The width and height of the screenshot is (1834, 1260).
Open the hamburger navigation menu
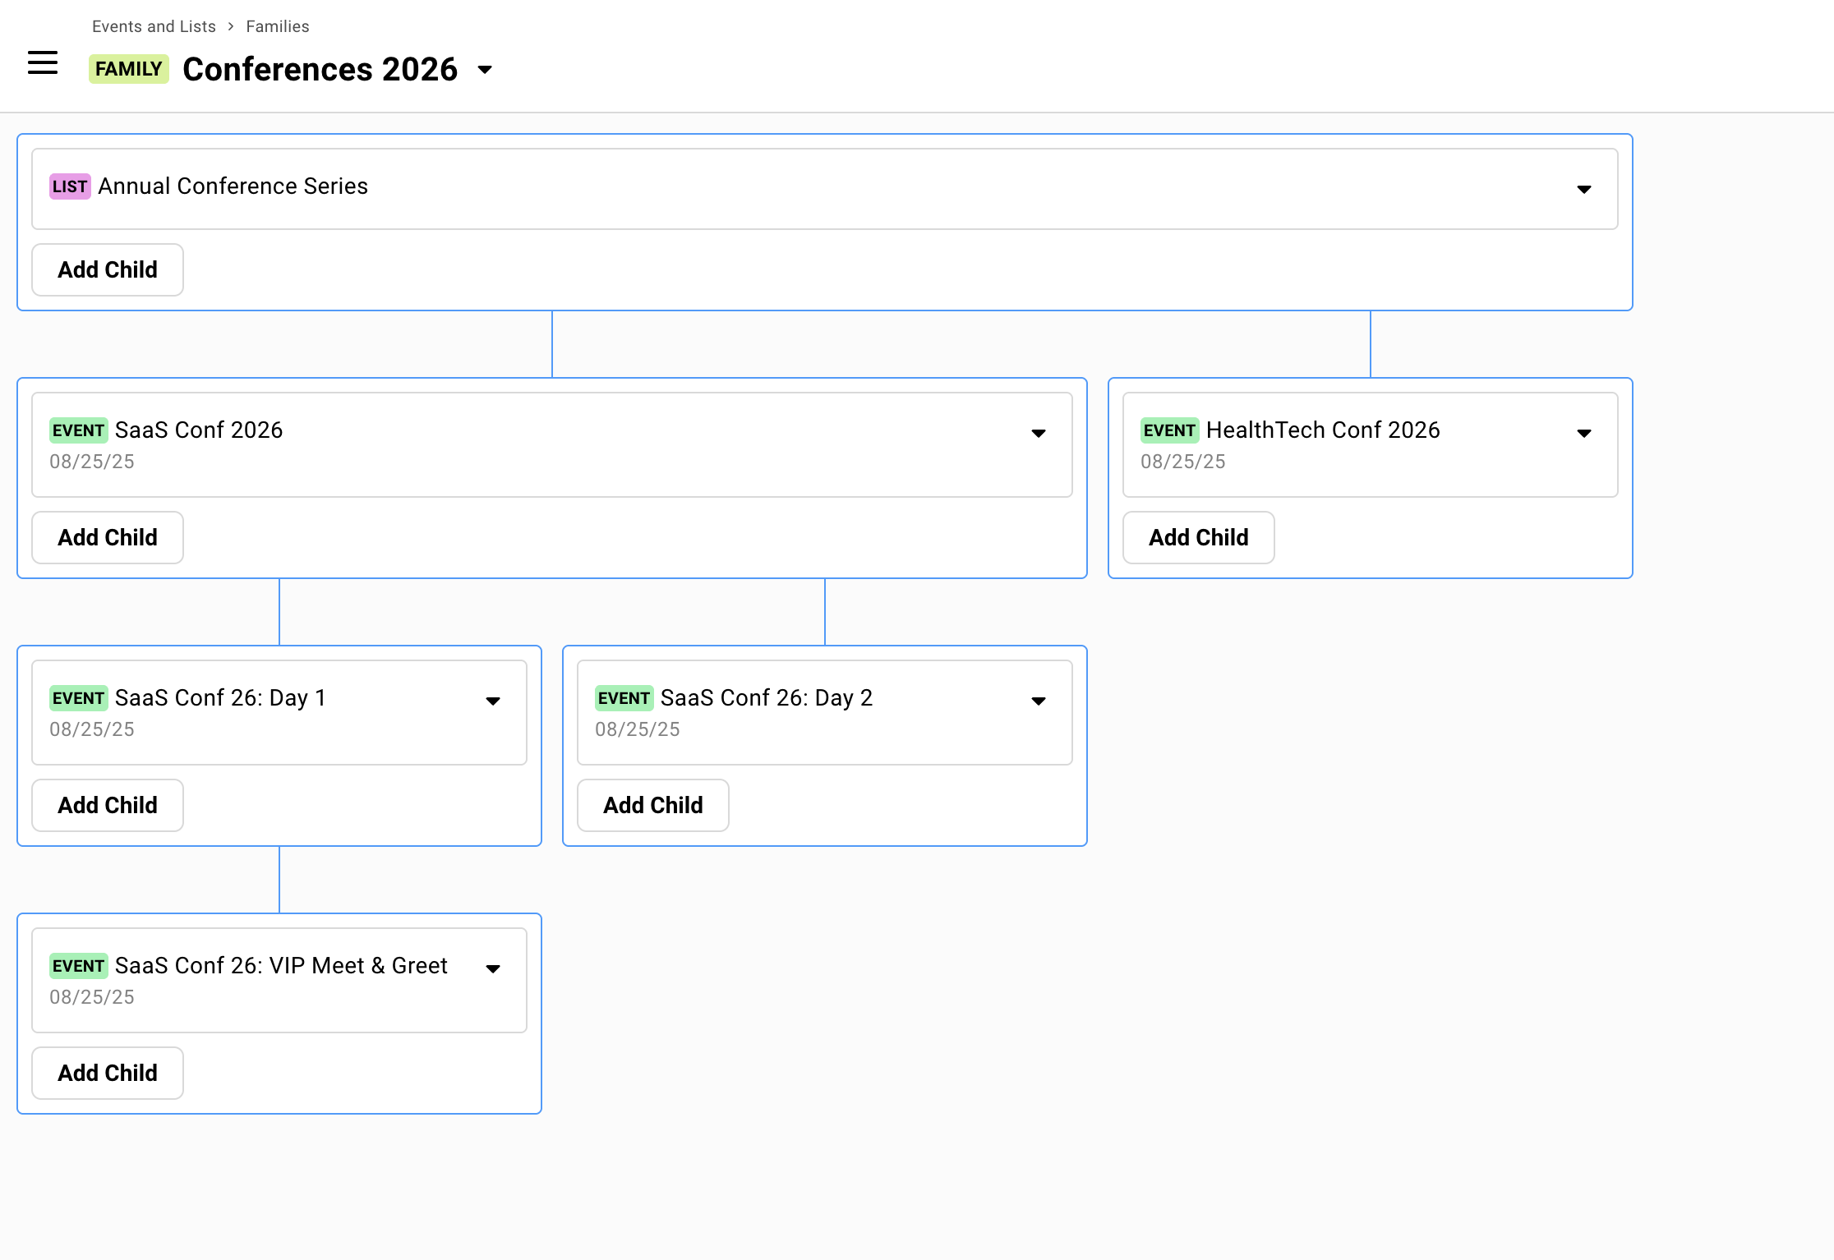point(42,63)
